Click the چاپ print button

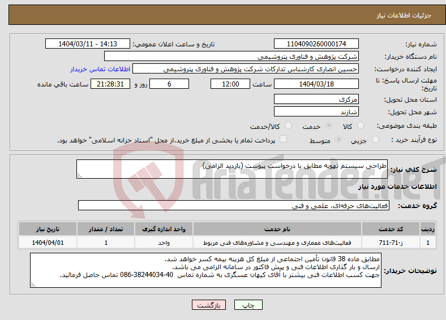[x=248, y=305]
